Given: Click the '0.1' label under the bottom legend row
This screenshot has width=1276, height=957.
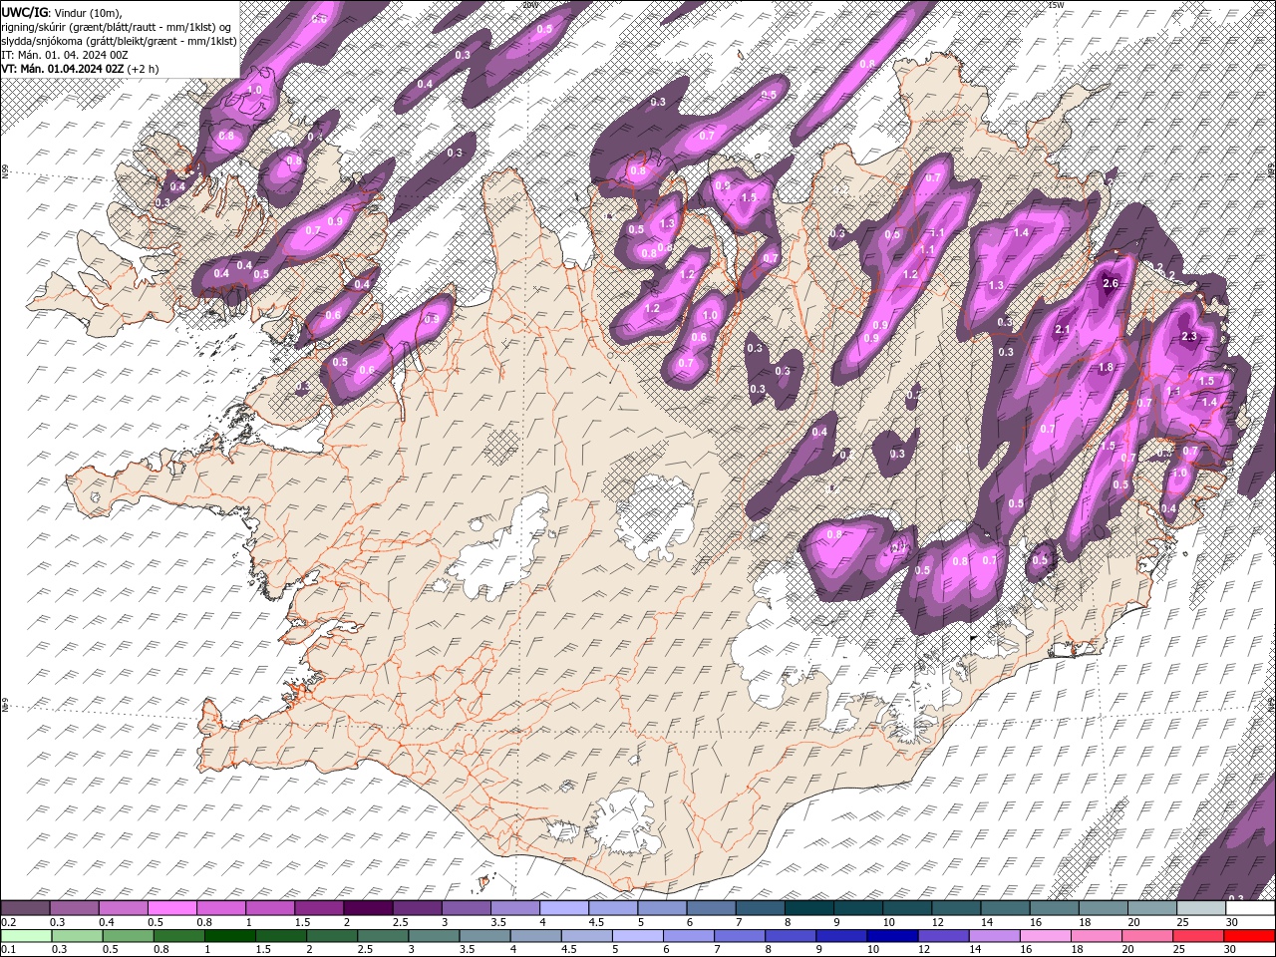Looking at the screenshot, I should 9,949.
